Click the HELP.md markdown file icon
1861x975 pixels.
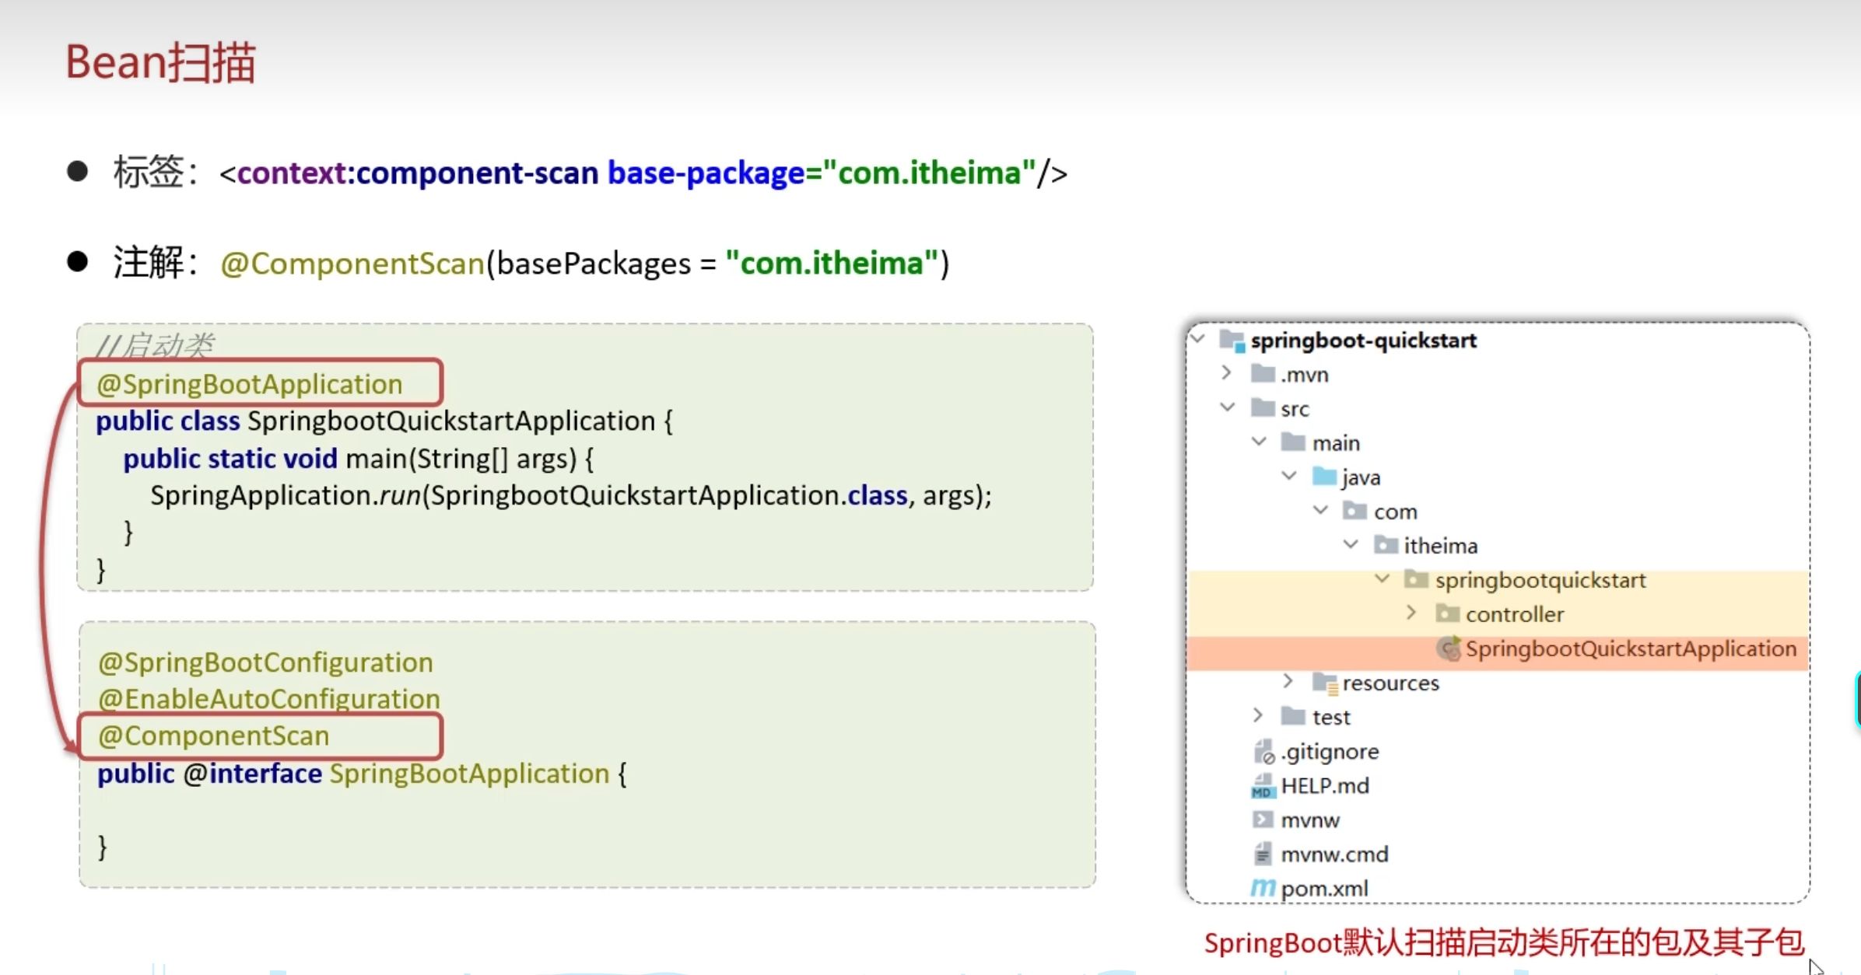coord(1263,786)
